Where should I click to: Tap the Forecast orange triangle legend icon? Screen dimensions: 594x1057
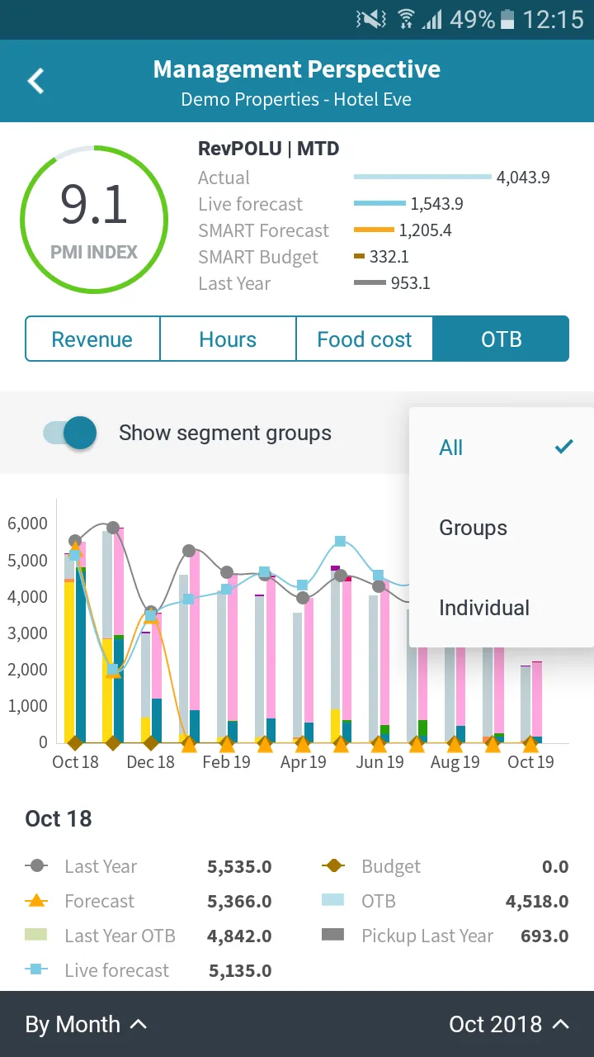tap(37, 901)
